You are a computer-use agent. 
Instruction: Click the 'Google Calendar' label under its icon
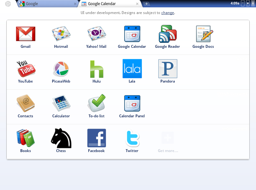[x=132, y=47]
